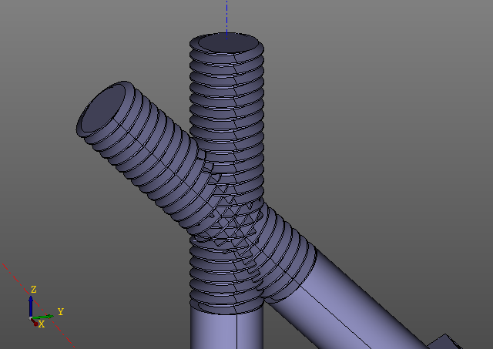
Task: Click the yellow X axis label
Action: point(41,324)
